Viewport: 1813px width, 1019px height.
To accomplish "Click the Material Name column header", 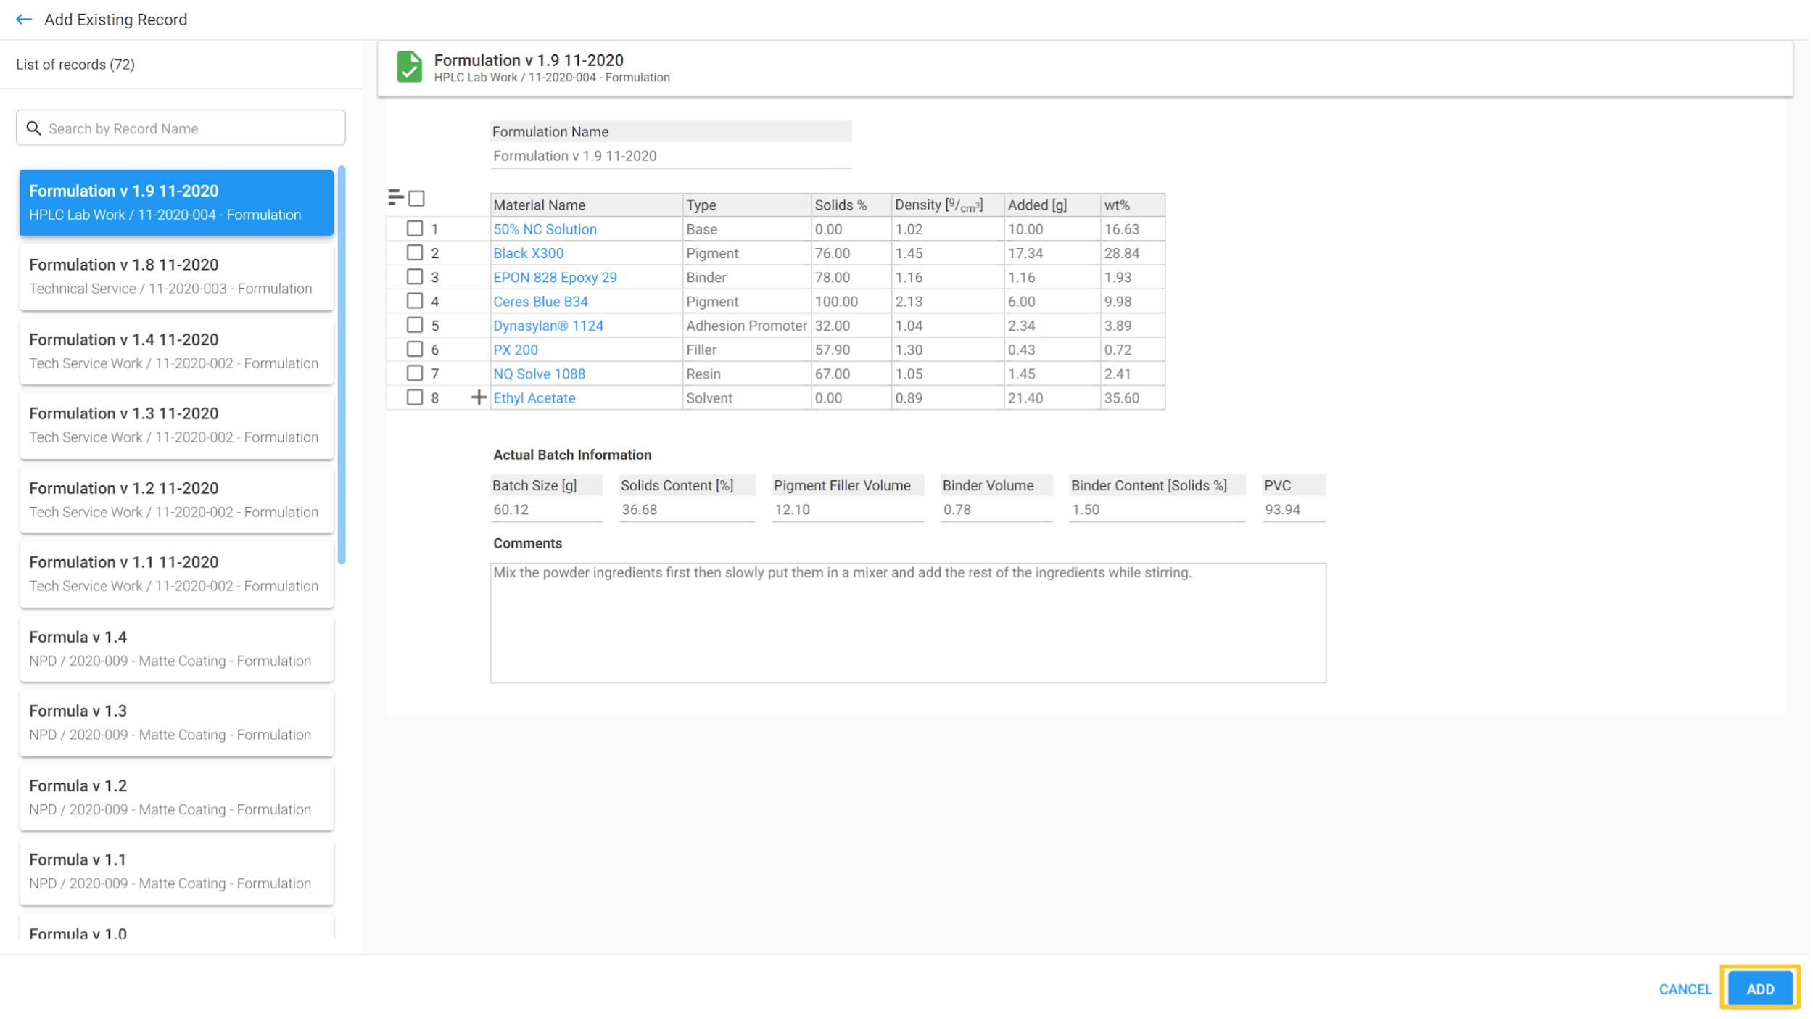I will (587, 205).
